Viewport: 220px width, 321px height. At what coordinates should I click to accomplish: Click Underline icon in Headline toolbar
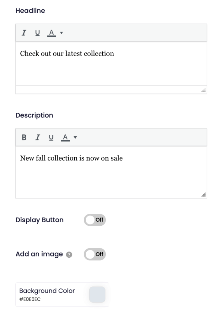tap(37, 33)
